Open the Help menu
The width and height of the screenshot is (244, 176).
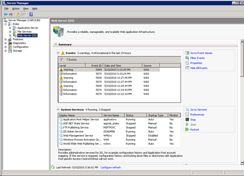pyautogui.click(x=35, y=9)
